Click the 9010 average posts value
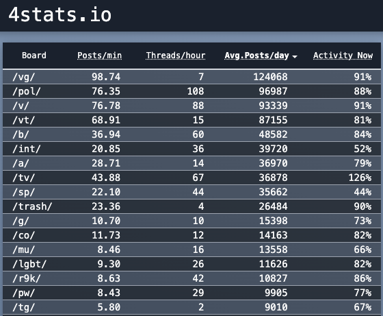This screenshot has height=316, width=383. [276, 307]
